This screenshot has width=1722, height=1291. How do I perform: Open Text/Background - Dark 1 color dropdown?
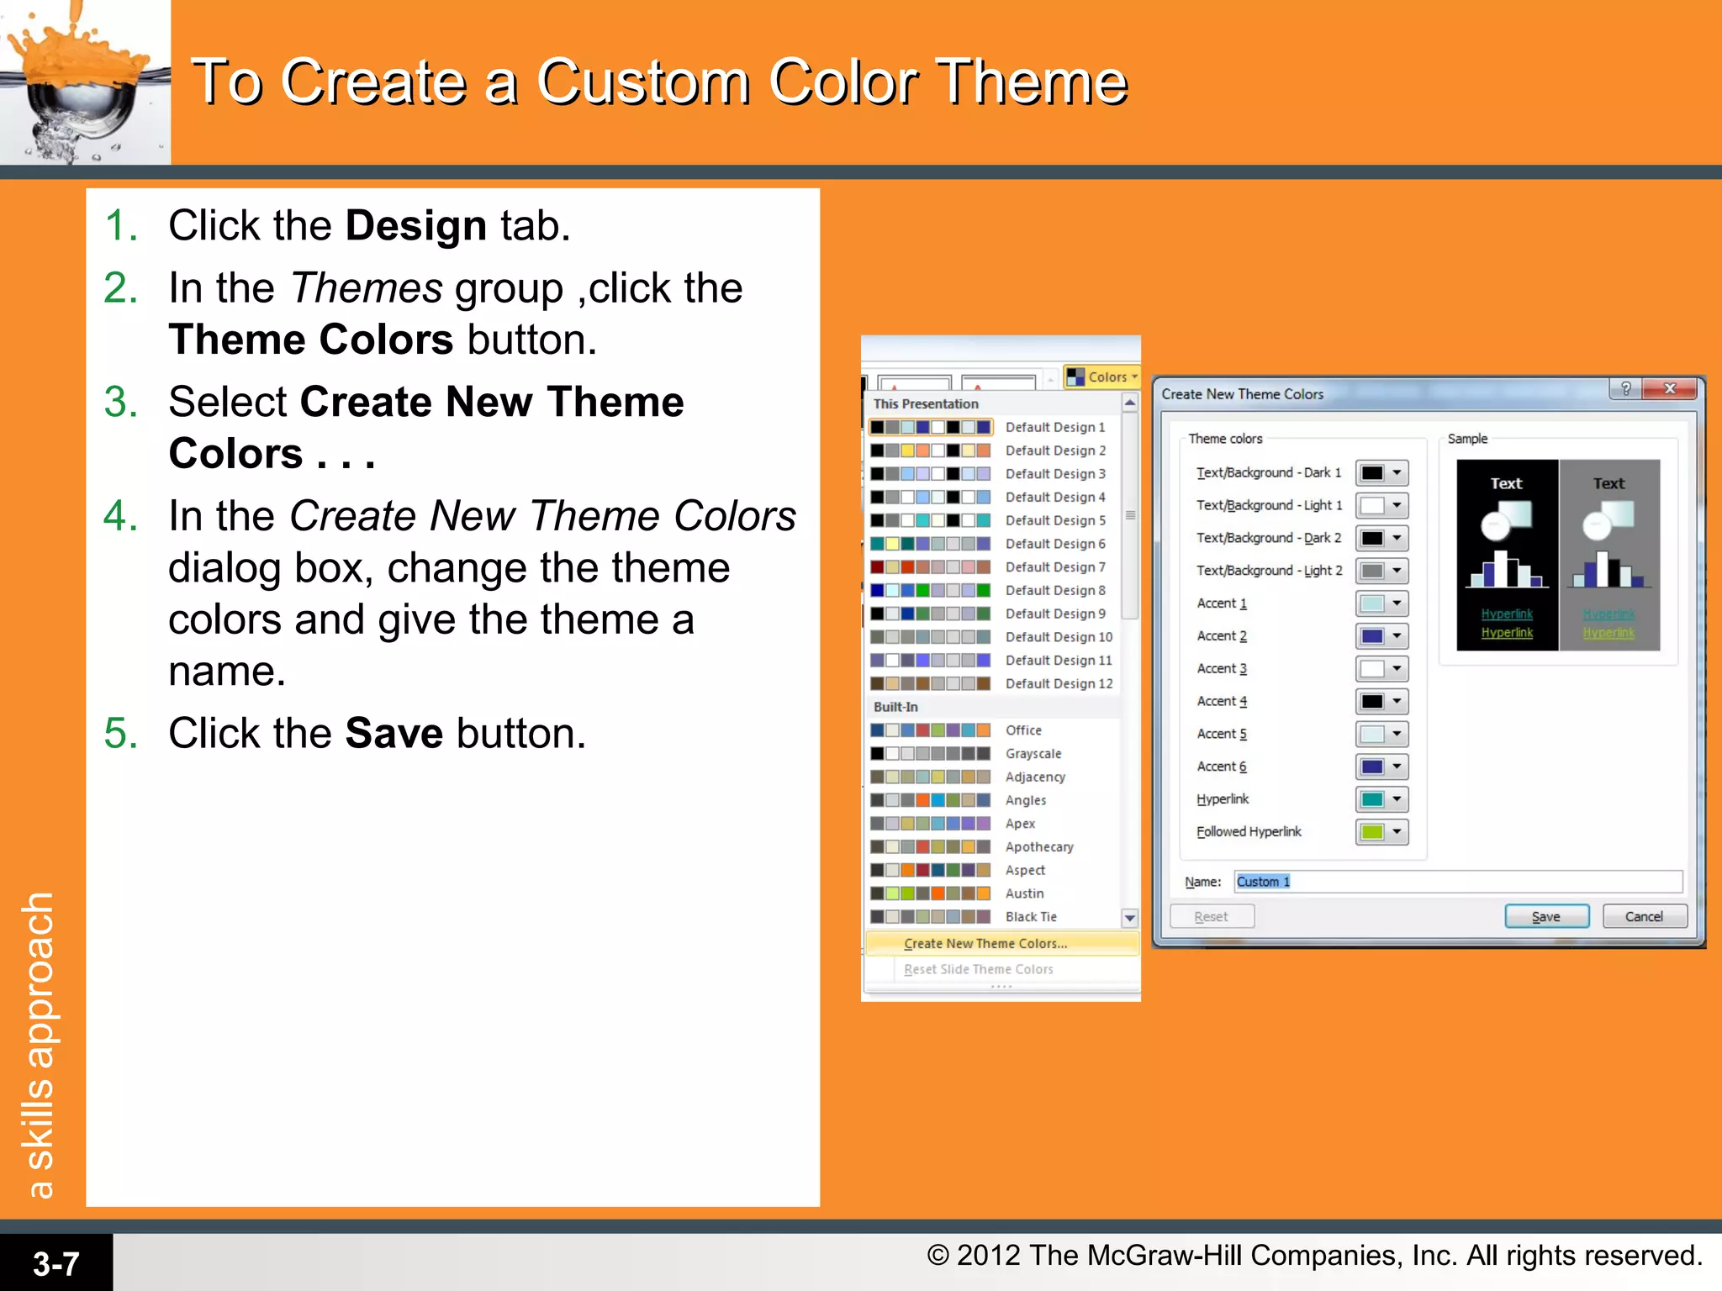[1397, 473]
